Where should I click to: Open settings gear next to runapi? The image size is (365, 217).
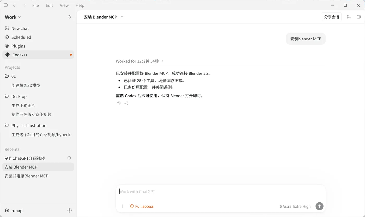click(7, 210)
